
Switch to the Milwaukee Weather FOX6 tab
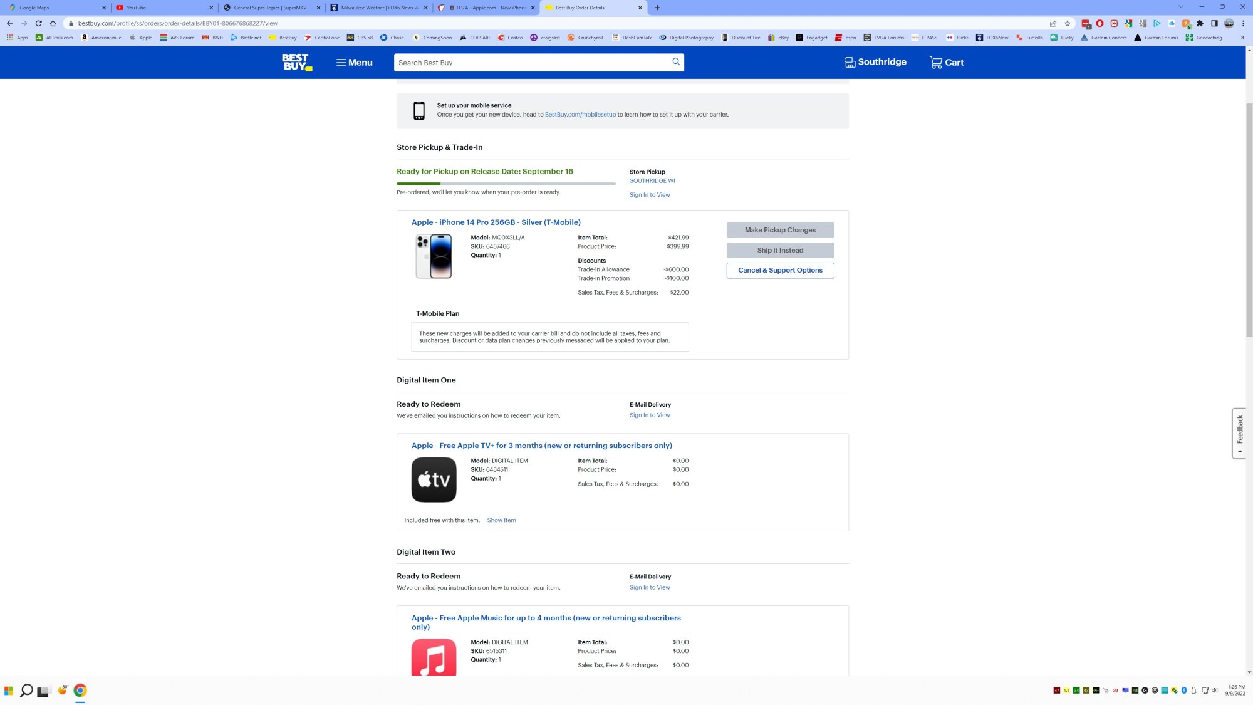tap(379, 8)
